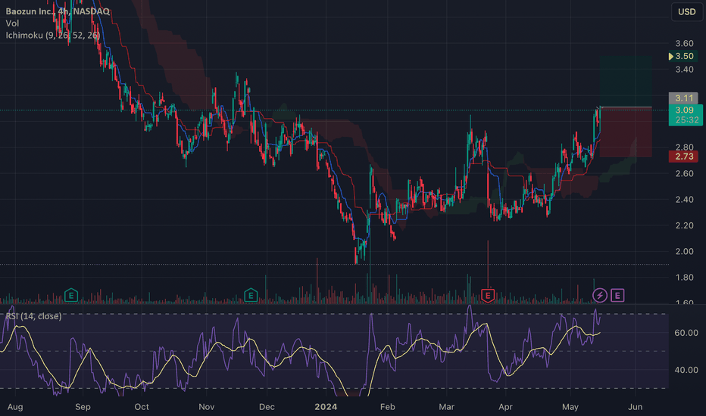The width and height of the screenshot is (706, 416).
Task: Click the Baozun Inc., 4h, NASDAQ symbol title
Action: pyautogui.click(x=58, y=11)
